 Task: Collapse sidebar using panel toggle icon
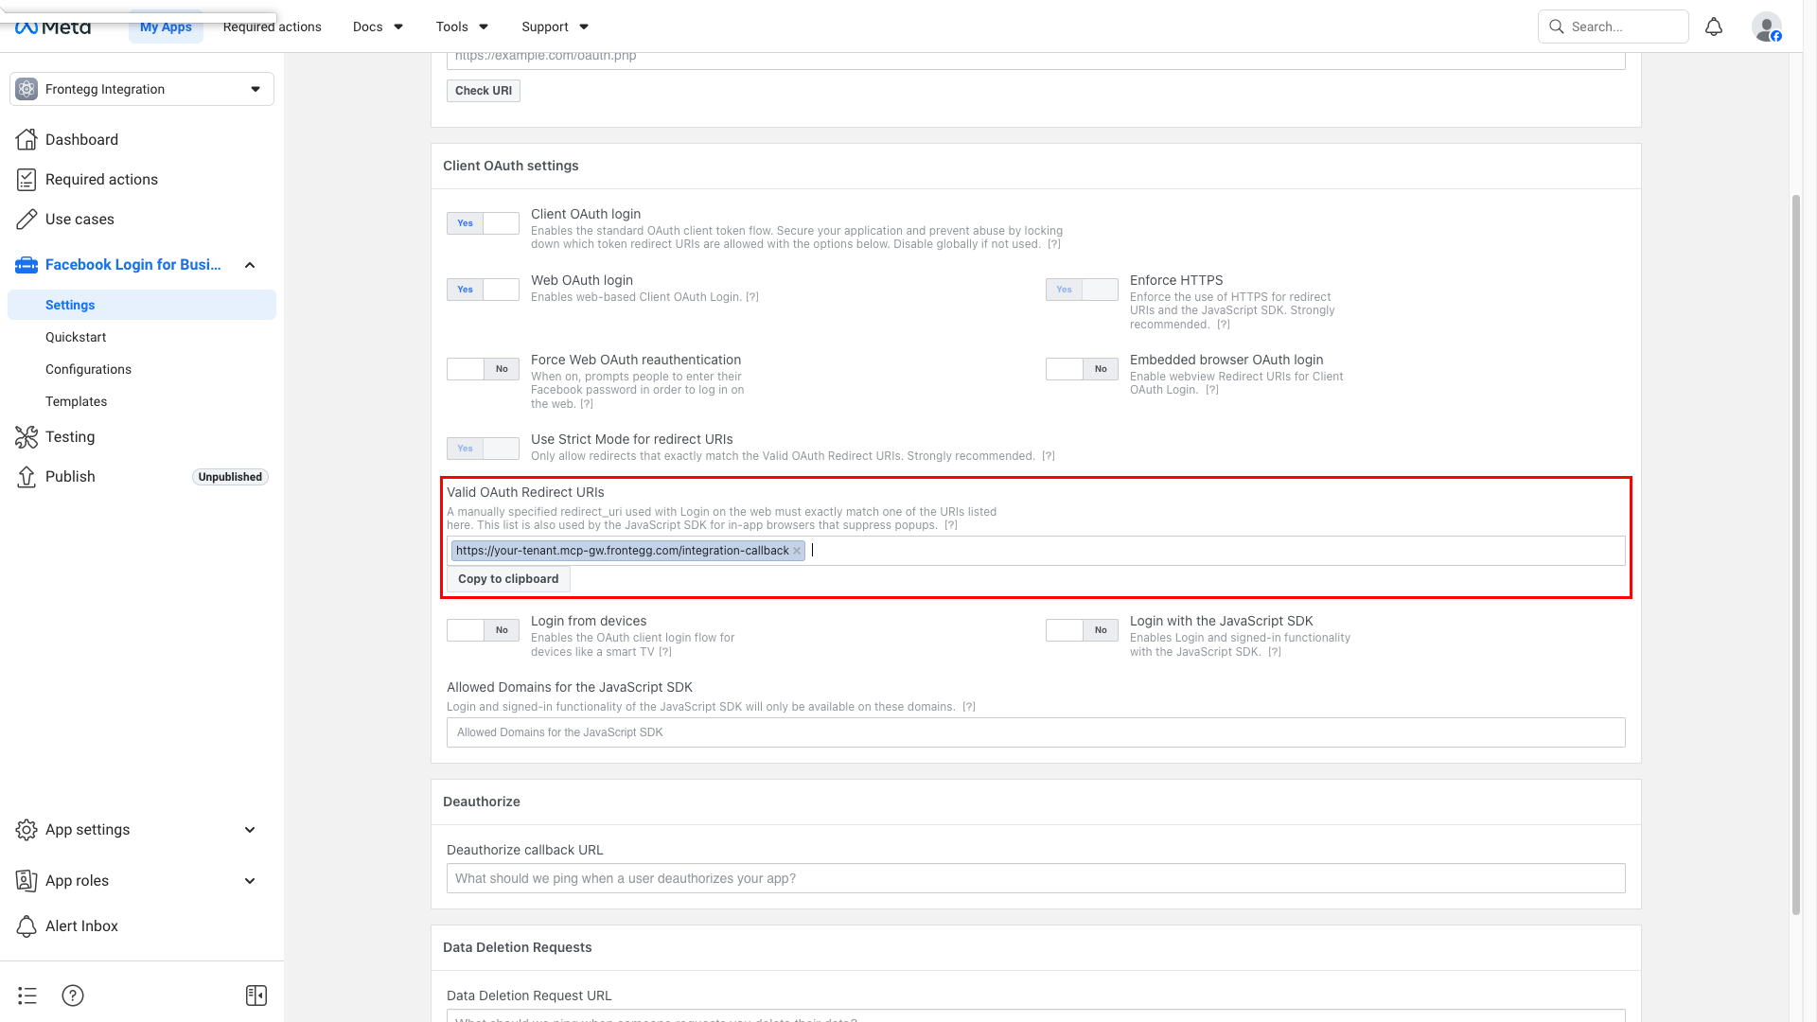(256, 996)
